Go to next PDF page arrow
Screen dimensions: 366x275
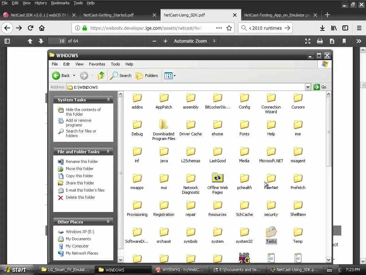[x=41, y=41]
